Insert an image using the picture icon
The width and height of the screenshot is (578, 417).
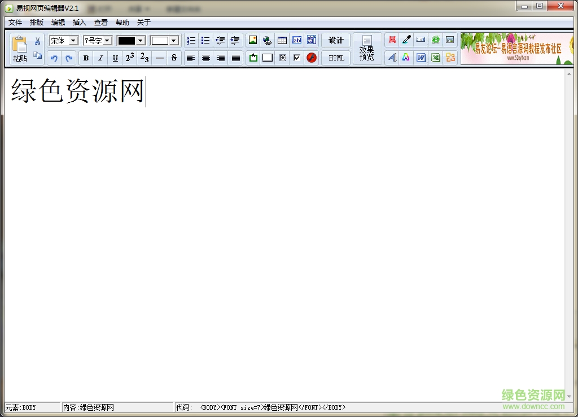(253, 40)
